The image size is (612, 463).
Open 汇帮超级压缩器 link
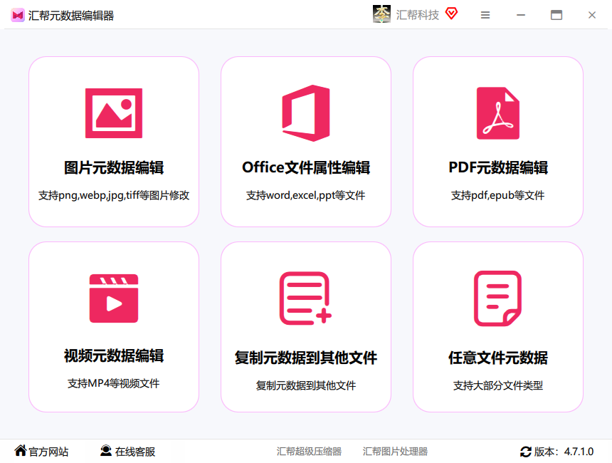(x=309, y=452)
